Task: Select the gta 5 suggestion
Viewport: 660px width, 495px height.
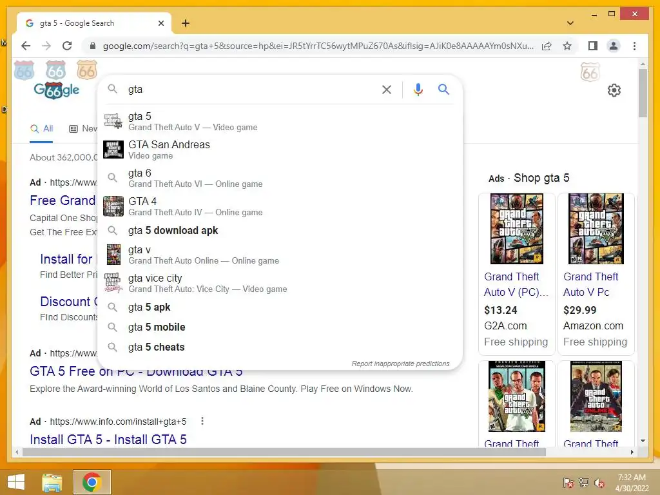Action: tap(280, 121)
